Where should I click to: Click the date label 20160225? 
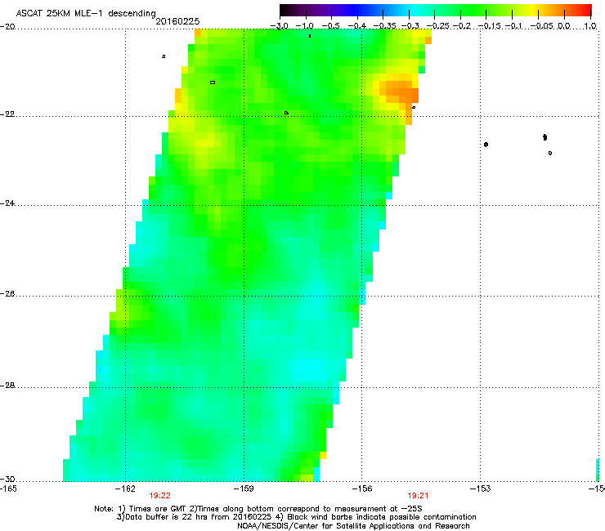(x=177, y=21)
